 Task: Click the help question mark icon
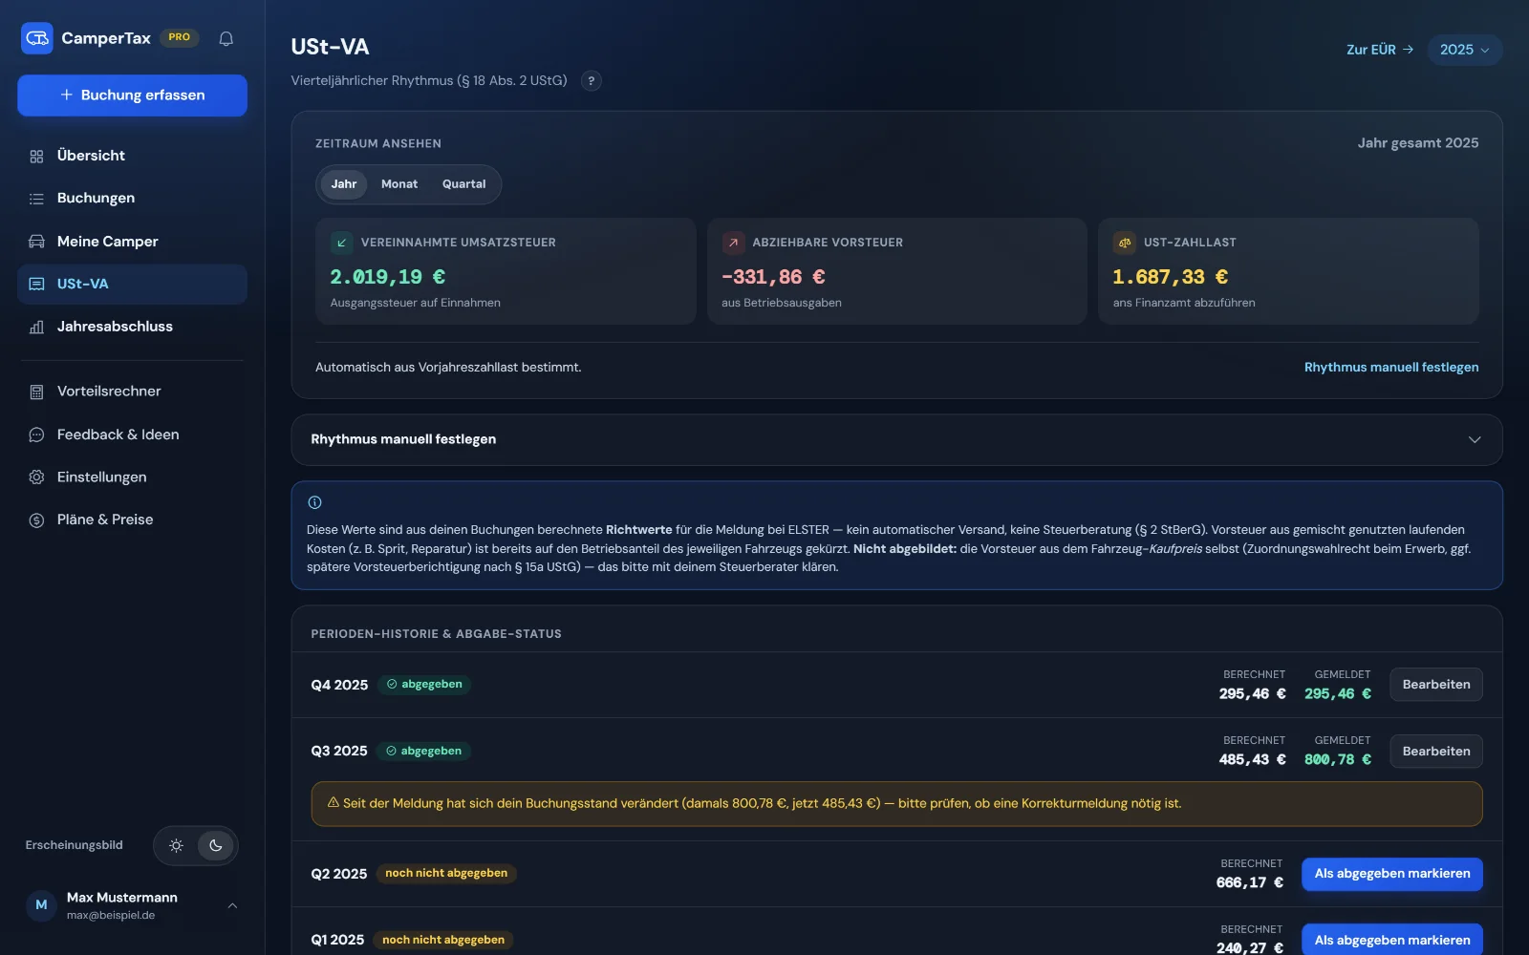pyautogui.click(x=592, y=81)
